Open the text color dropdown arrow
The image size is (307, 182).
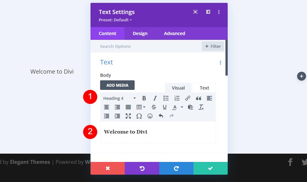[x=182, y=107]
